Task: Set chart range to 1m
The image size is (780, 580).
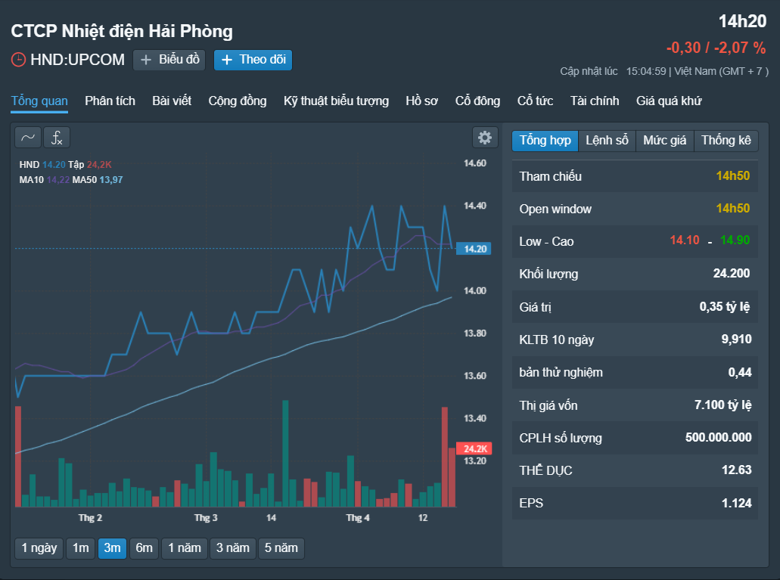Action: [x=81, y=548]
